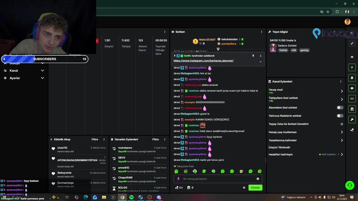This screenshot has width=358, height=201.
Task: Expand Yavaş mod settings chevron
Action: click(342, 91)
